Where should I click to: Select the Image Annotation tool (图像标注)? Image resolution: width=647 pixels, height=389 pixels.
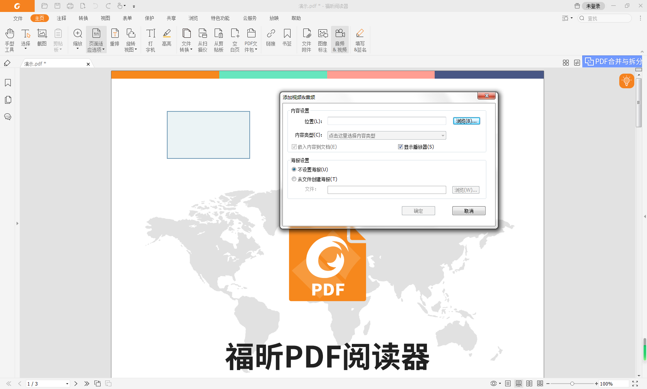point(323,40)
